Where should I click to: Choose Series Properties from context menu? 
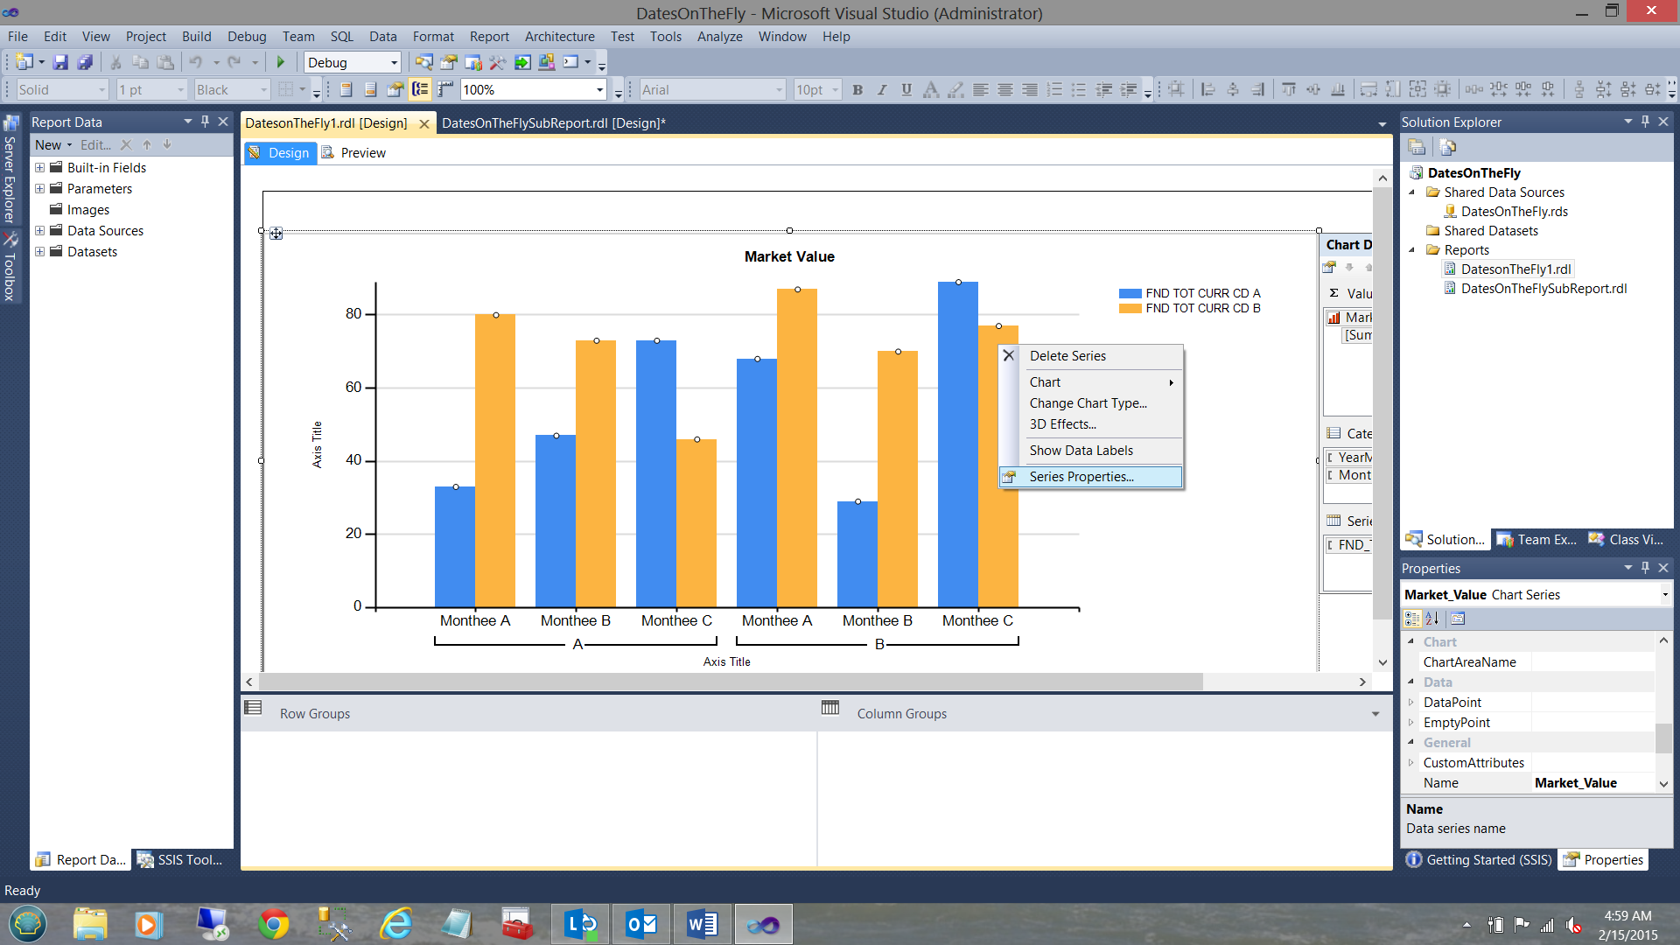click(1081, 477)
